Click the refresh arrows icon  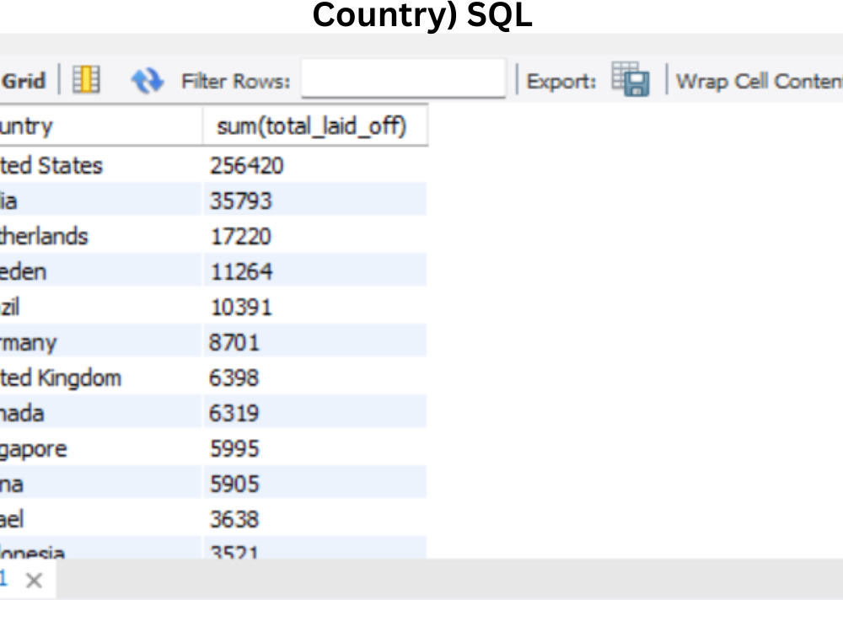click(147, 81)
